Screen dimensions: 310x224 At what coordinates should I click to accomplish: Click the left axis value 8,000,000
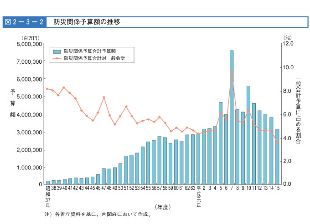[x=29, y=44]
